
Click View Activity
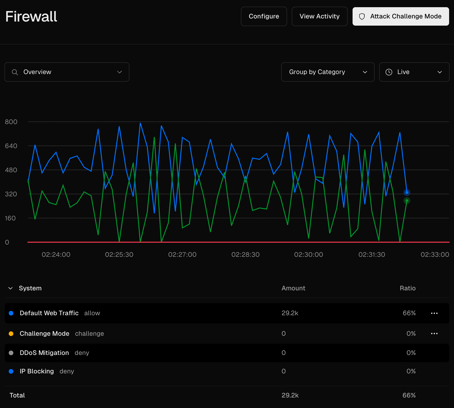pos(319,16)
